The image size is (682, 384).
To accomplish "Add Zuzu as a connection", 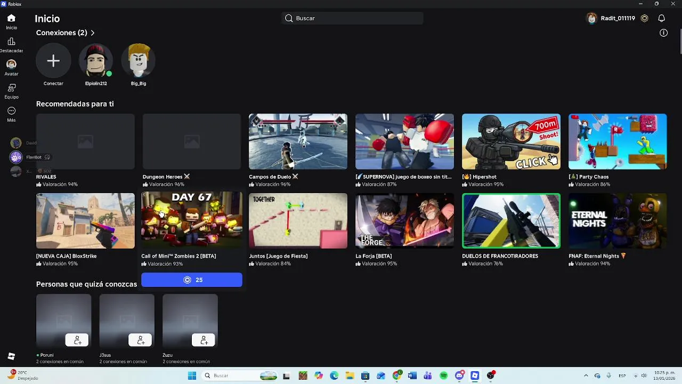I will [x=204, y=340].
